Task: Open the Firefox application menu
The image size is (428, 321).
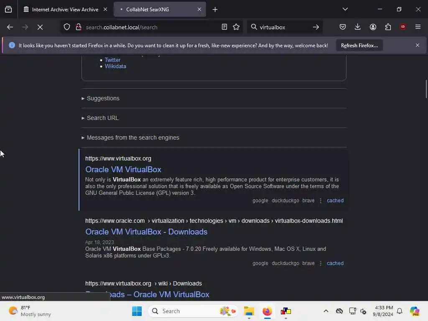Action: [418, 27]
